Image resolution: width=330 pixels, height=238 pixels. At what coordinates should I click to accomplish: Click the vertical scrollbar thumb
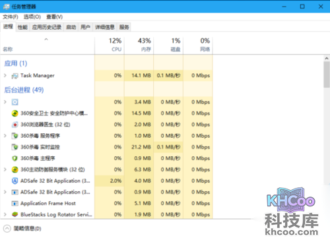coord(327,74)
